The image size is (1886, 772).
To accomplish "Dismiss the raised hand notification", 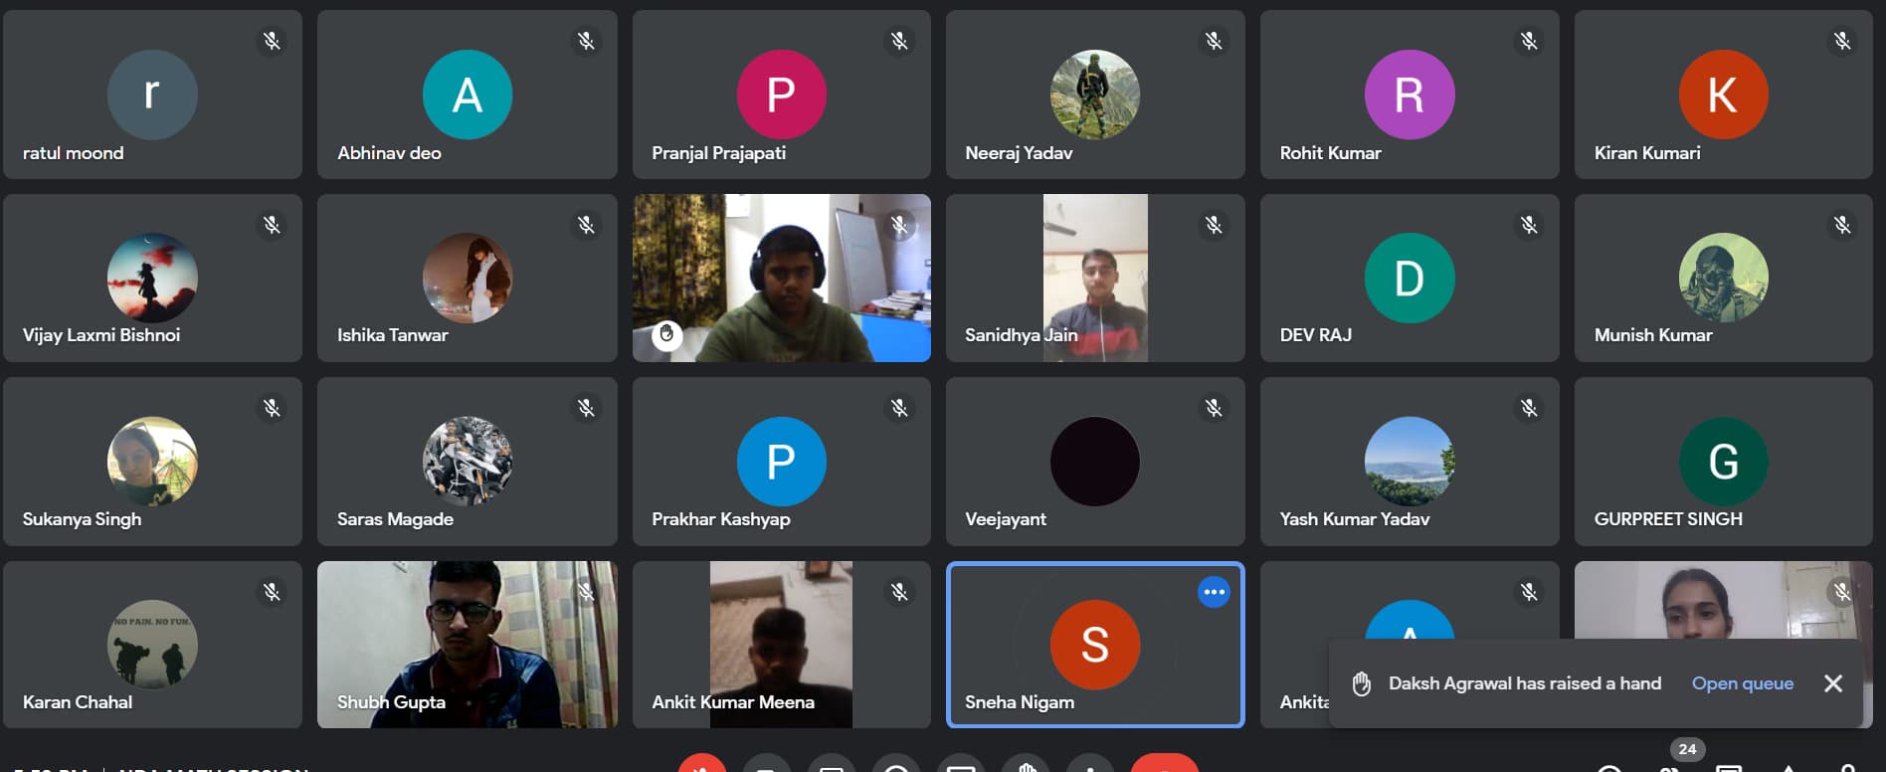I will click(x=1833, y=683).
